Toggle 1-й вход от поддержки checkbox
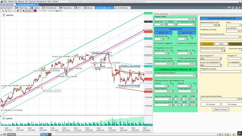This screenshot has height=136, width=242. [155, 43]
